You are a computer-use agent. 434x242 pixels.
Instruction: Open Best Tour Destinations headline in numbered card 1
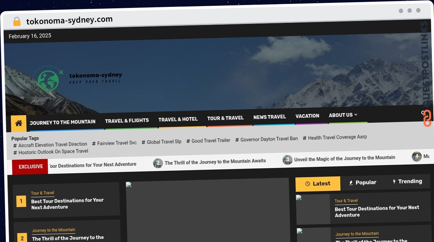tap(67, 204)
